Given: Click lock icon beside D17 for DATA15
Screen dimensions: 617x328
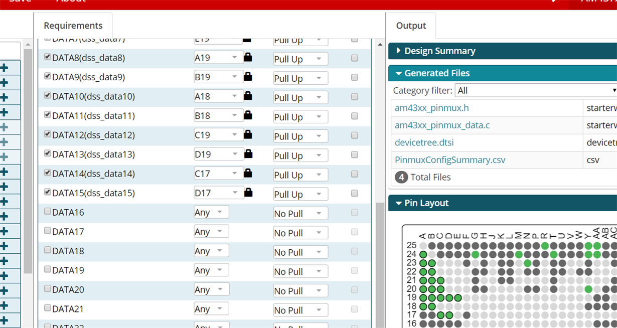Looking at the screenshot, I should (248, 192).
